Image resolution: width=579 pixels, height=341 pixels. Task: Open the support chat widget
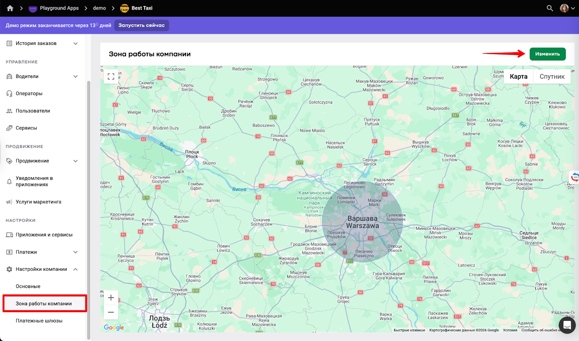tap(567, 325)
